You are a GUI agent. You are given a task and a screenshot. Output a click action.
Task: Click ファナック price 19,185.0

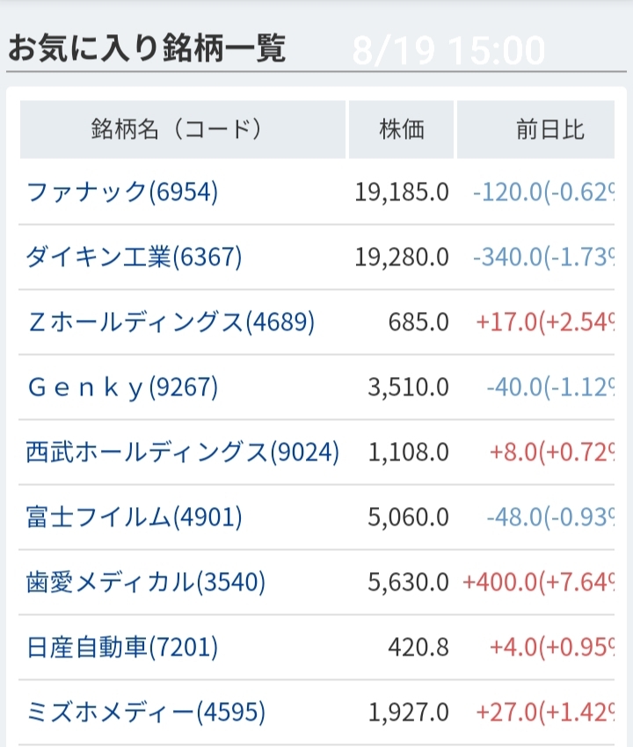pos(402,192)
